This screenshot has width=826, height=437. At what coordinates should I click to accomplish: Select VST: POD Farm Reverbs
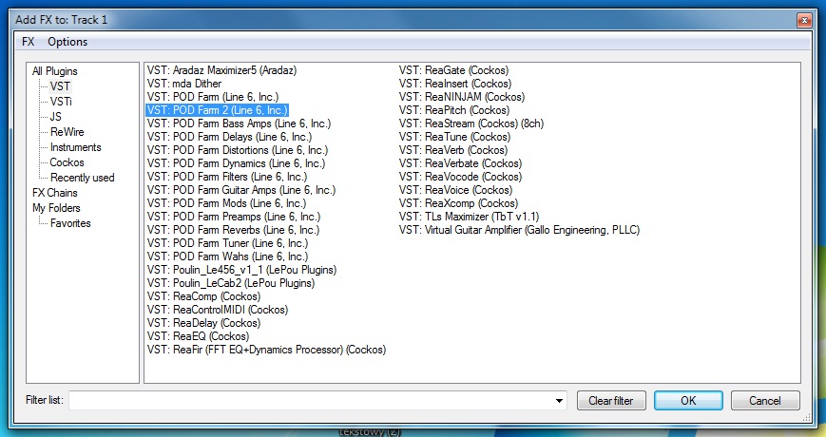point(234,230)
